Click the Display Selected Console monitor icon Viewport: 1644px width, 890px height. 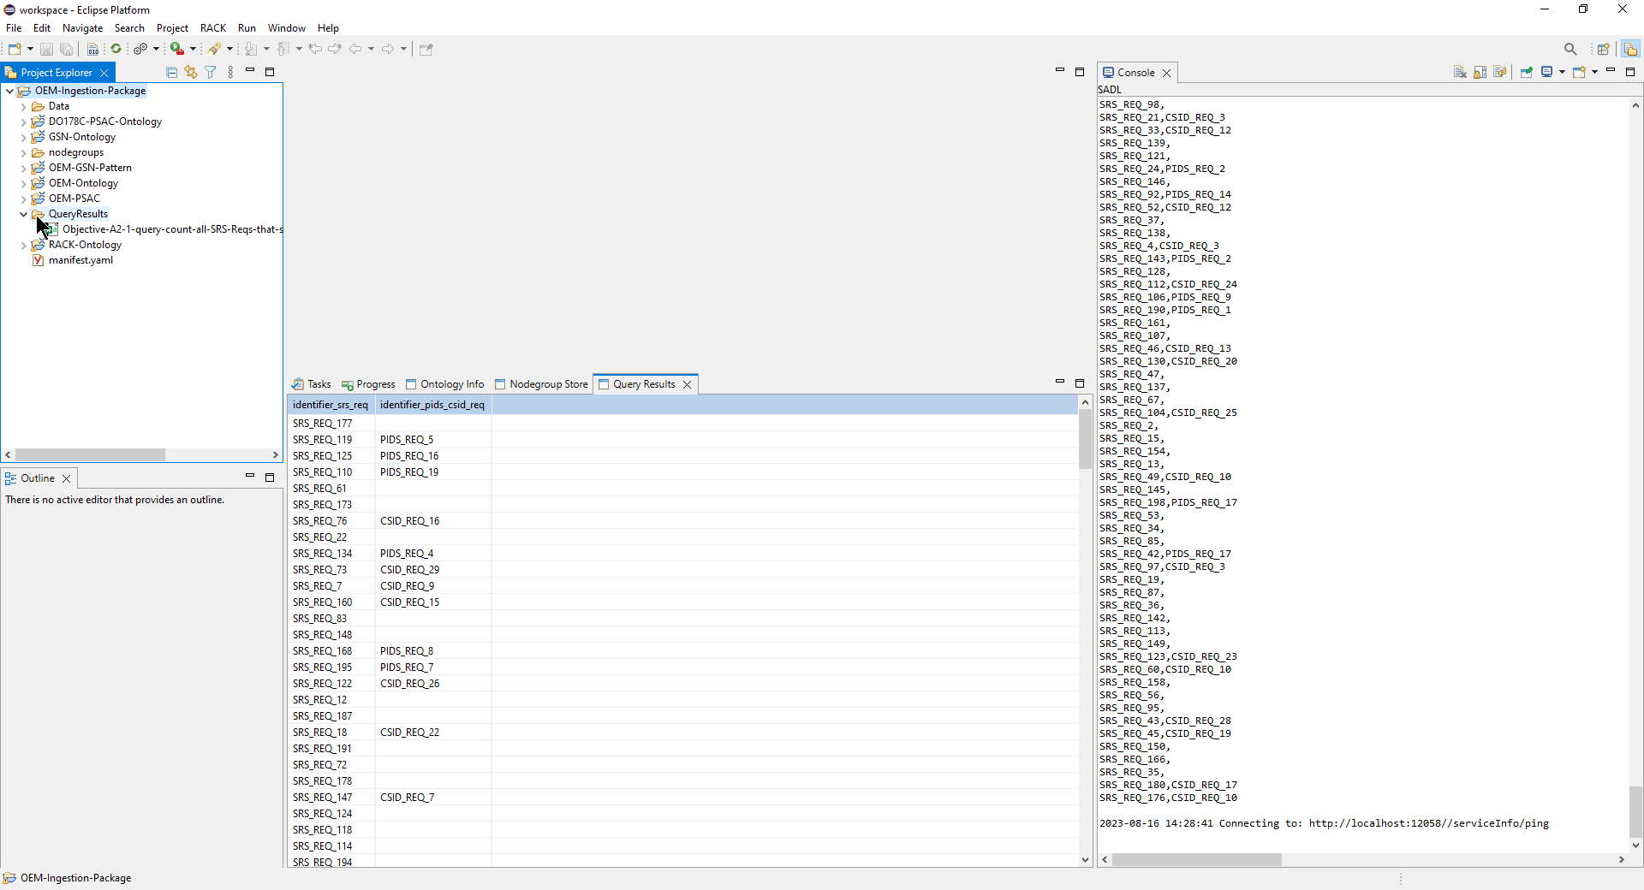[1547, 73]
